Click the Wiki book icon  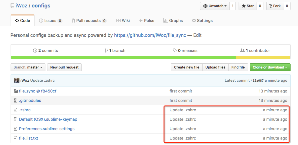point(118,21)
